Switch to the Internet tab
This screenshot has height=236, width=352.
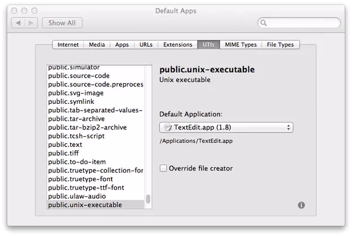pyautogui.click(x=68, y=45)
